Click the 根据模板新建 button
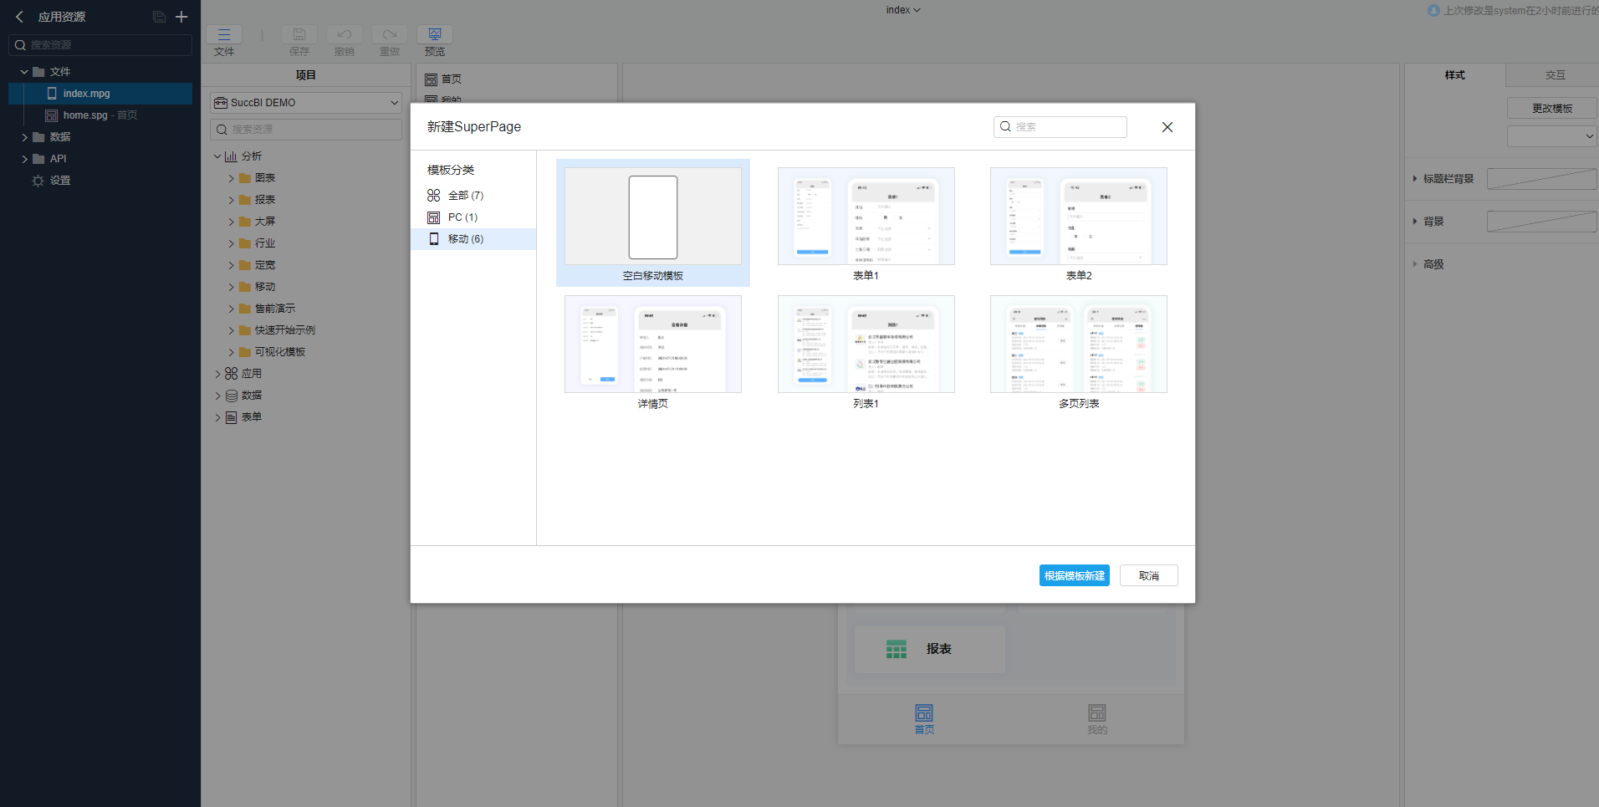Viewport: 1599px width, 807px height. [1074, 575]
